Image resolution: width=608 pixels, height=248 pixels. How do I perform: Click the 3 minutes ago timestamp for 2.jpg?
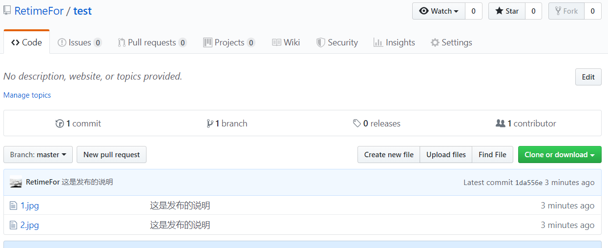(x=567, y=225)
